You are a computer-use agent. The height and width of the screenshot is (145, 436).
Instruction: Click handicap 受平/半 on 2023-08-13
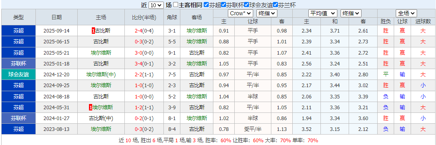click(253, 129)
